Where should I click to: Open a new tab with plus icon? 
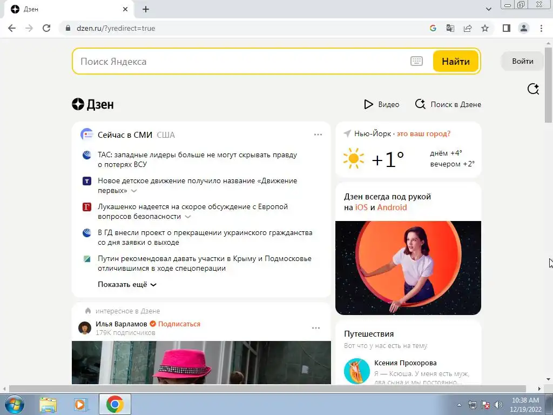click(x=146, y=9)
